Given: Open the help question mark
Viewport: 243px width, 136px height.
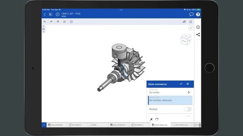Looking at the screenshot, I should click(x=198, y=14).
